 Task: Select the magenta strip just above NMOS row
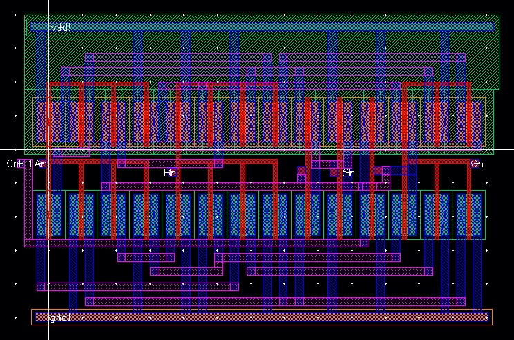pyautogui.click(x=245, y=187)
